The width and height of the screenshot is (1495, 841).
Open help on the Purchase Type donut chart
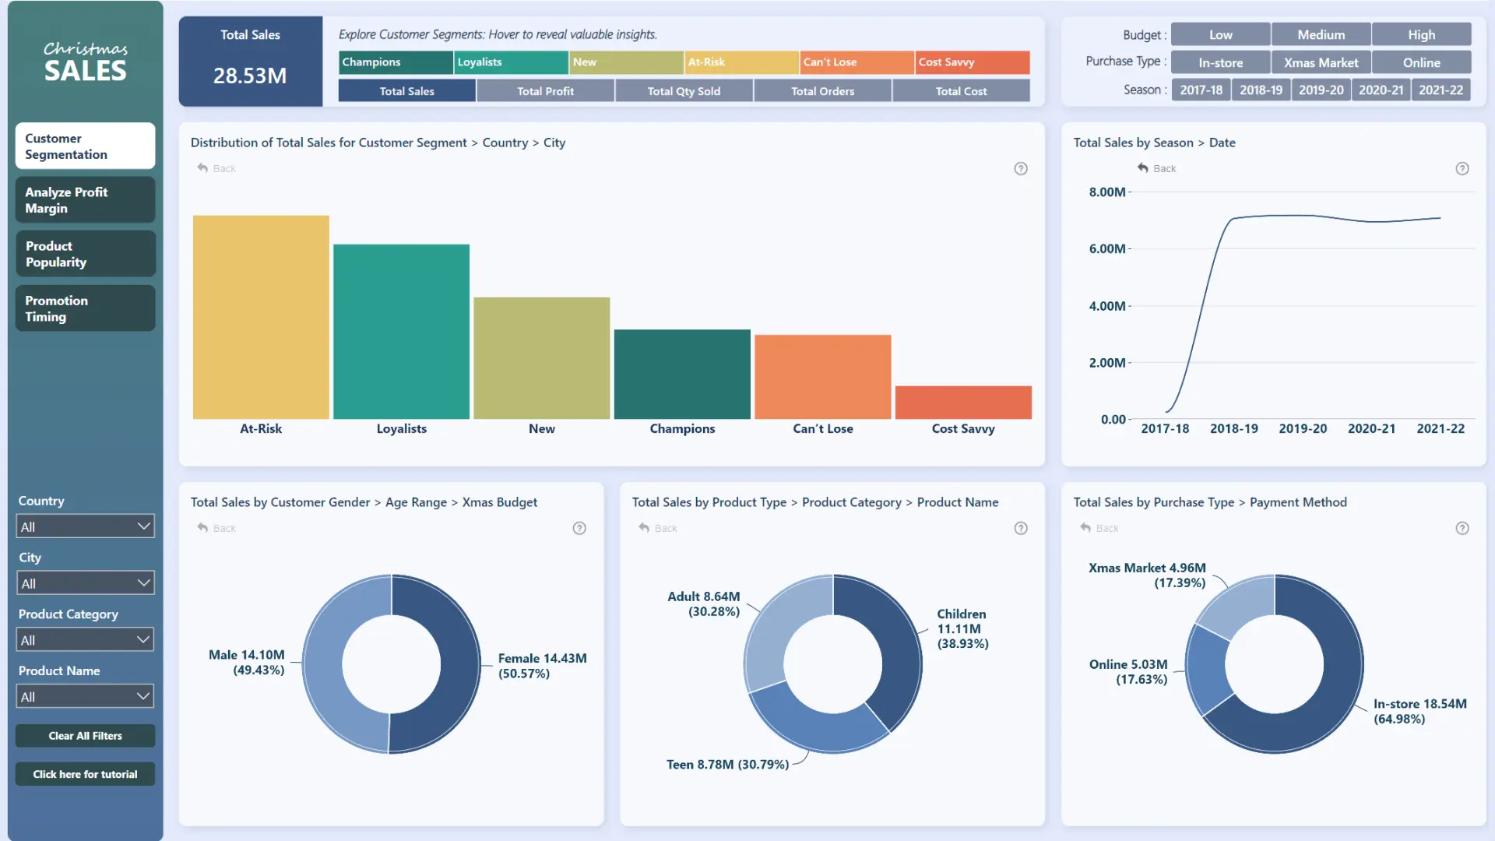tap(1462, 528)
